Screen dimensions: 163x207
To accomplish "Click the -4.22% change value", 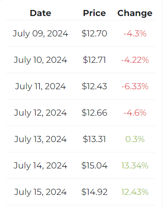I will point(135,60).
